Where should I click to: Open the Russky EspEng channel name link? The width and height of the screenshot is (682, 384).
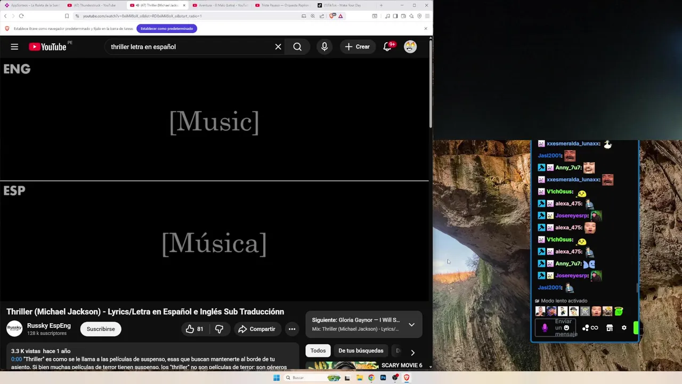coord(48,325)
